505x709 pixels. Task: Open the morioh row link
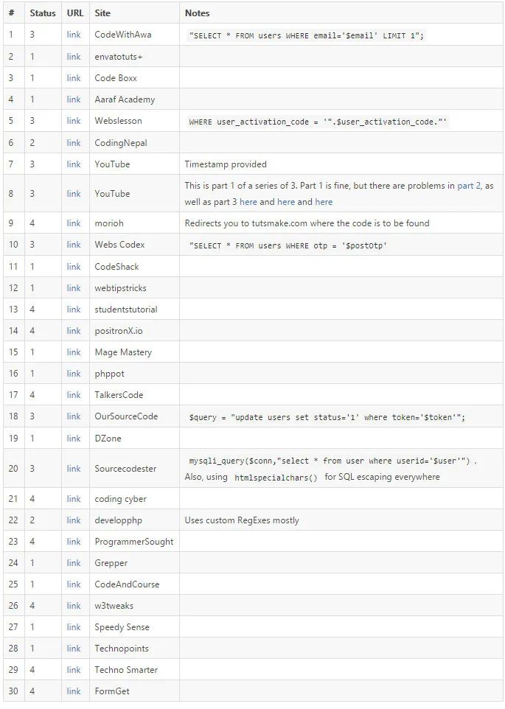(73, 223)
